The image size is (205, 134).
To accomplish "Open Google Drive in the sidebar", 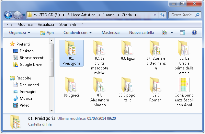I will (x=27, y=64).
